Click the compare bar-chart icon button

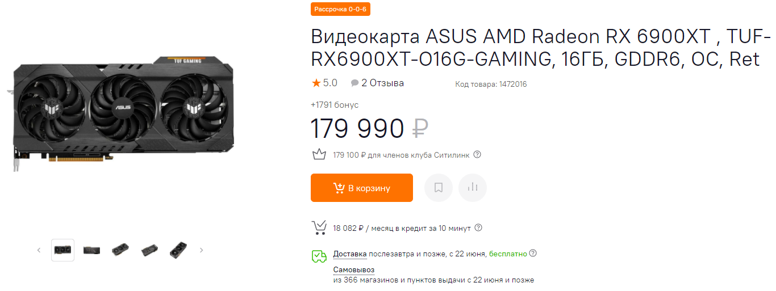[473, 188]
